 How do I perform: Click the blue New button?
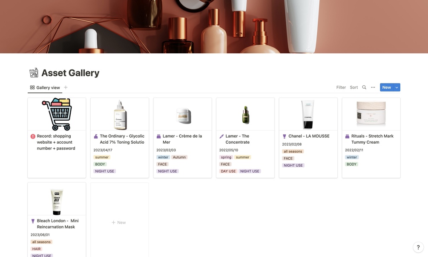[387, 87]
